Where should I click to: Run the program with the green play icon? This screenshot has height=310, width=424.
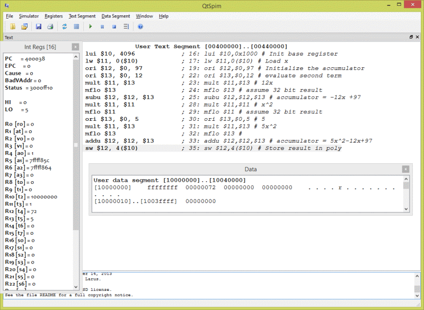91,26
